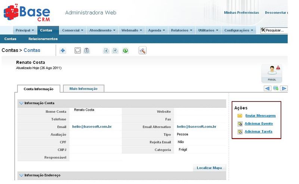This screenshot has height=184, width=299.
Task: Click the Desconectar link
Action: click(x=276, y=13)
